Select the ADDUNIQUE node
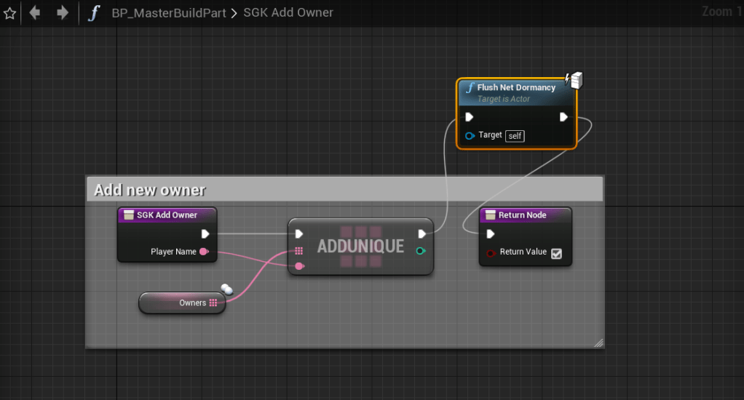The image size is (744, 400). coord(360,247)
